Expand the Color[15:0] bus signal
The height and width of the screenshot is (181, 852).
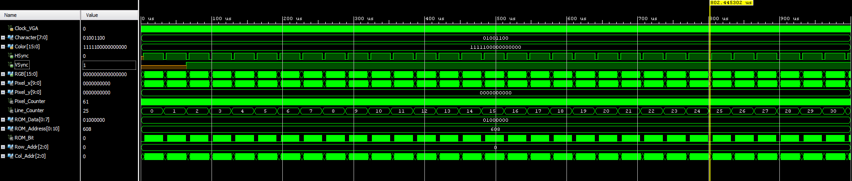(x=3, y=47)
